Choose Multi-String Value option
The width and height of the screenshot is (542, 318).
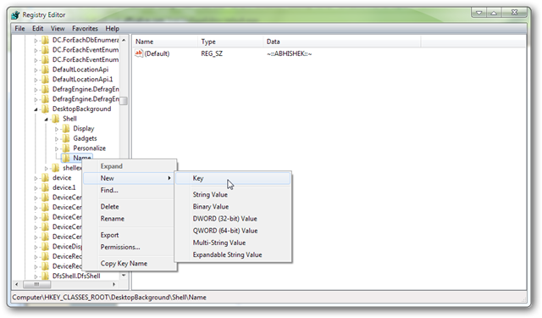pyautogui.click(x=233, y=243)
